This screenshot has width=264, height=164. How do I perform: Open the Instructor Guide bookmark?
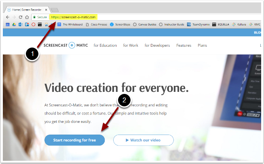pos(171,25)
